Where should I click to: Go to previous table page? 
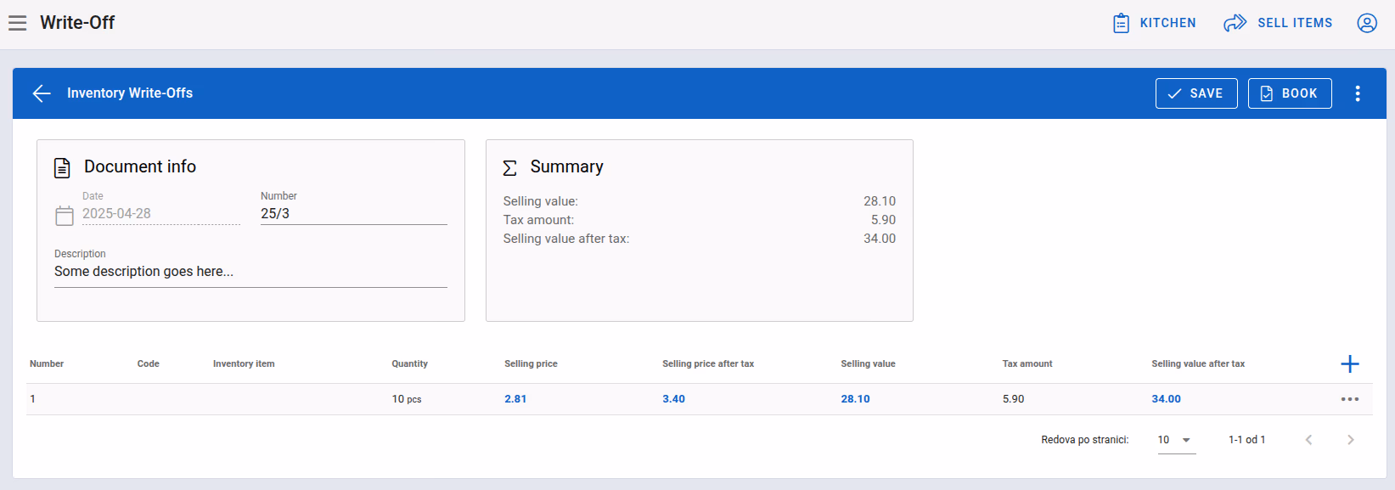(1308, 440)
